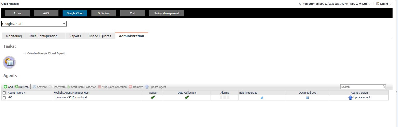Switch to the AWS tab
Screen dimensions: 398x127
coord(46,13)
